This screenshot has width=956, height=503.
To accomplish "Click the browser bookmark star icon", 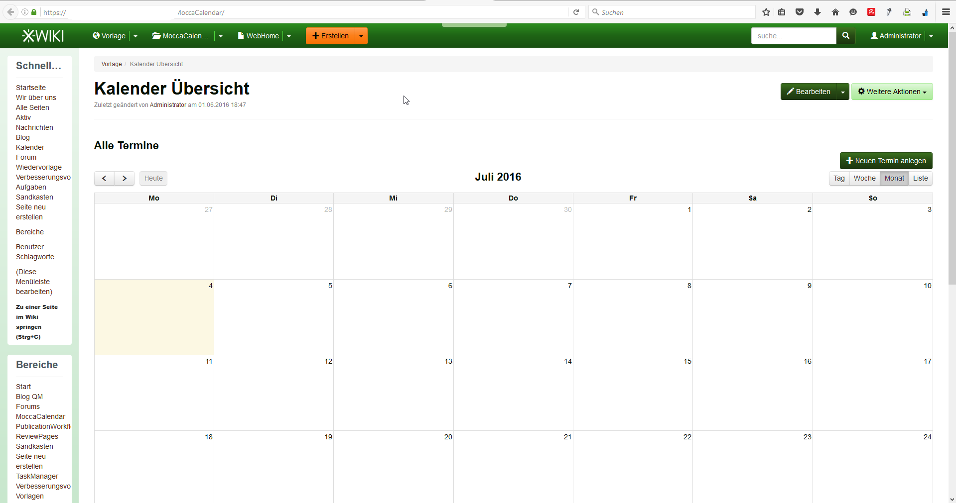I will click(x=766, y=12).
